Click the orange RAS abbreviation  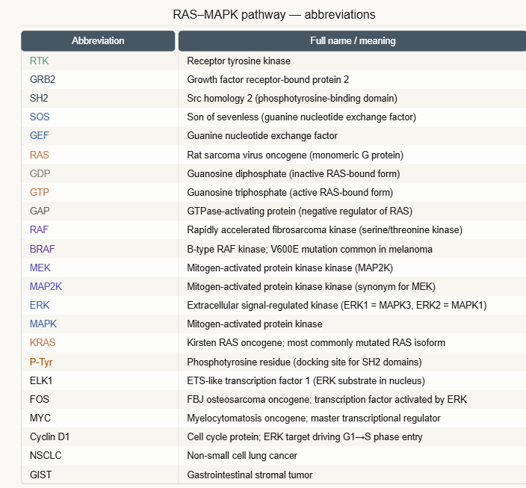click(x=40, y=155)
